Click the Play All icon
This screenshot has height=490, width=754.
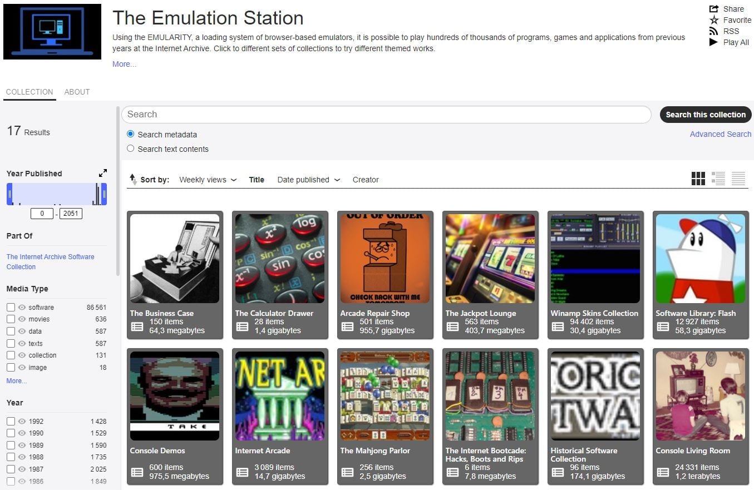713,42
